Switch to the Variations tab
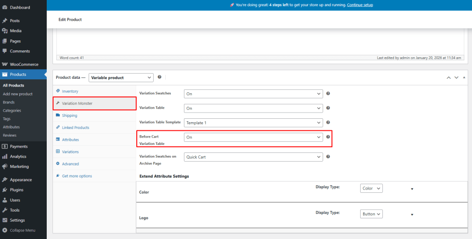 point(70,151)
